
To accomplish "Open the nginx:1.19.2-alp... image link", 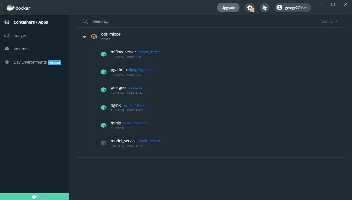I will [x=136, y=105].
